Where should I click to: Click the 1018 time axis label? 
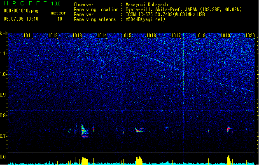201,35
